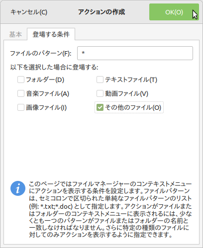
Task: Tick the テキストファイル(T) checkbox
Action: (100, 80)
